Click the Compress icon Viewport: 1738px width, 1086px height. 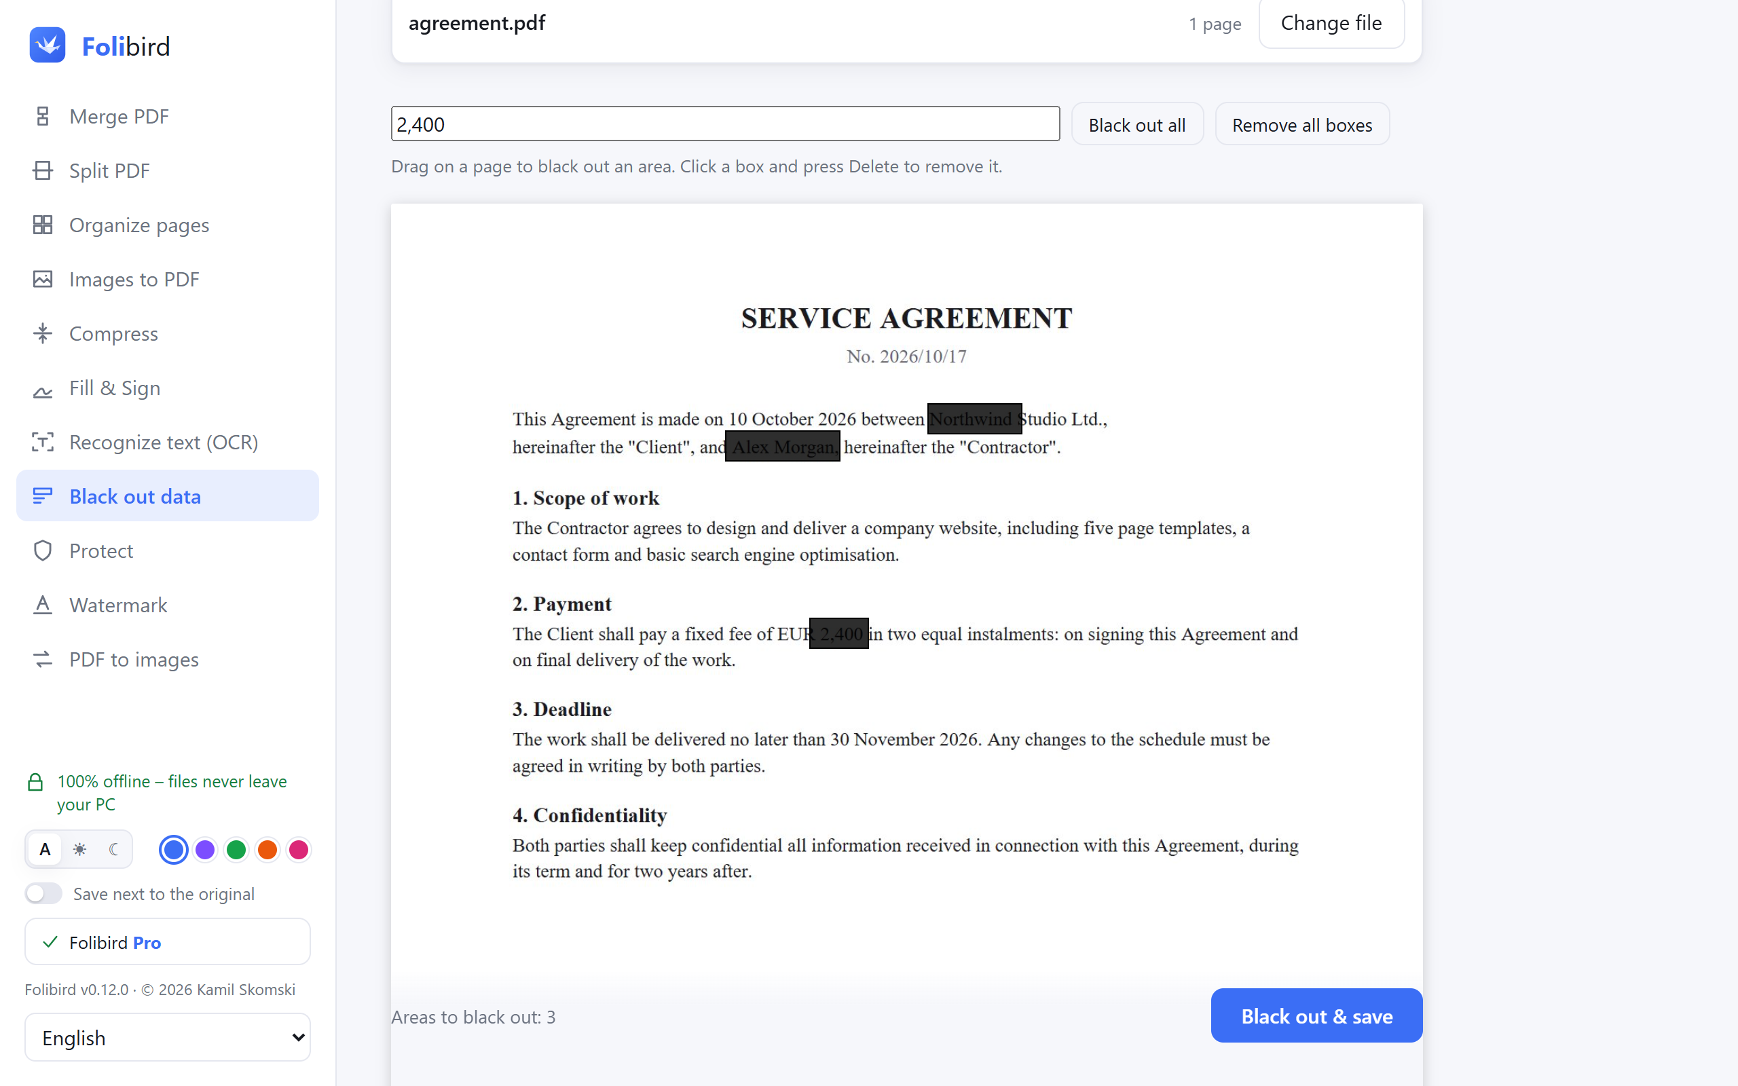[x=43, y=333]
